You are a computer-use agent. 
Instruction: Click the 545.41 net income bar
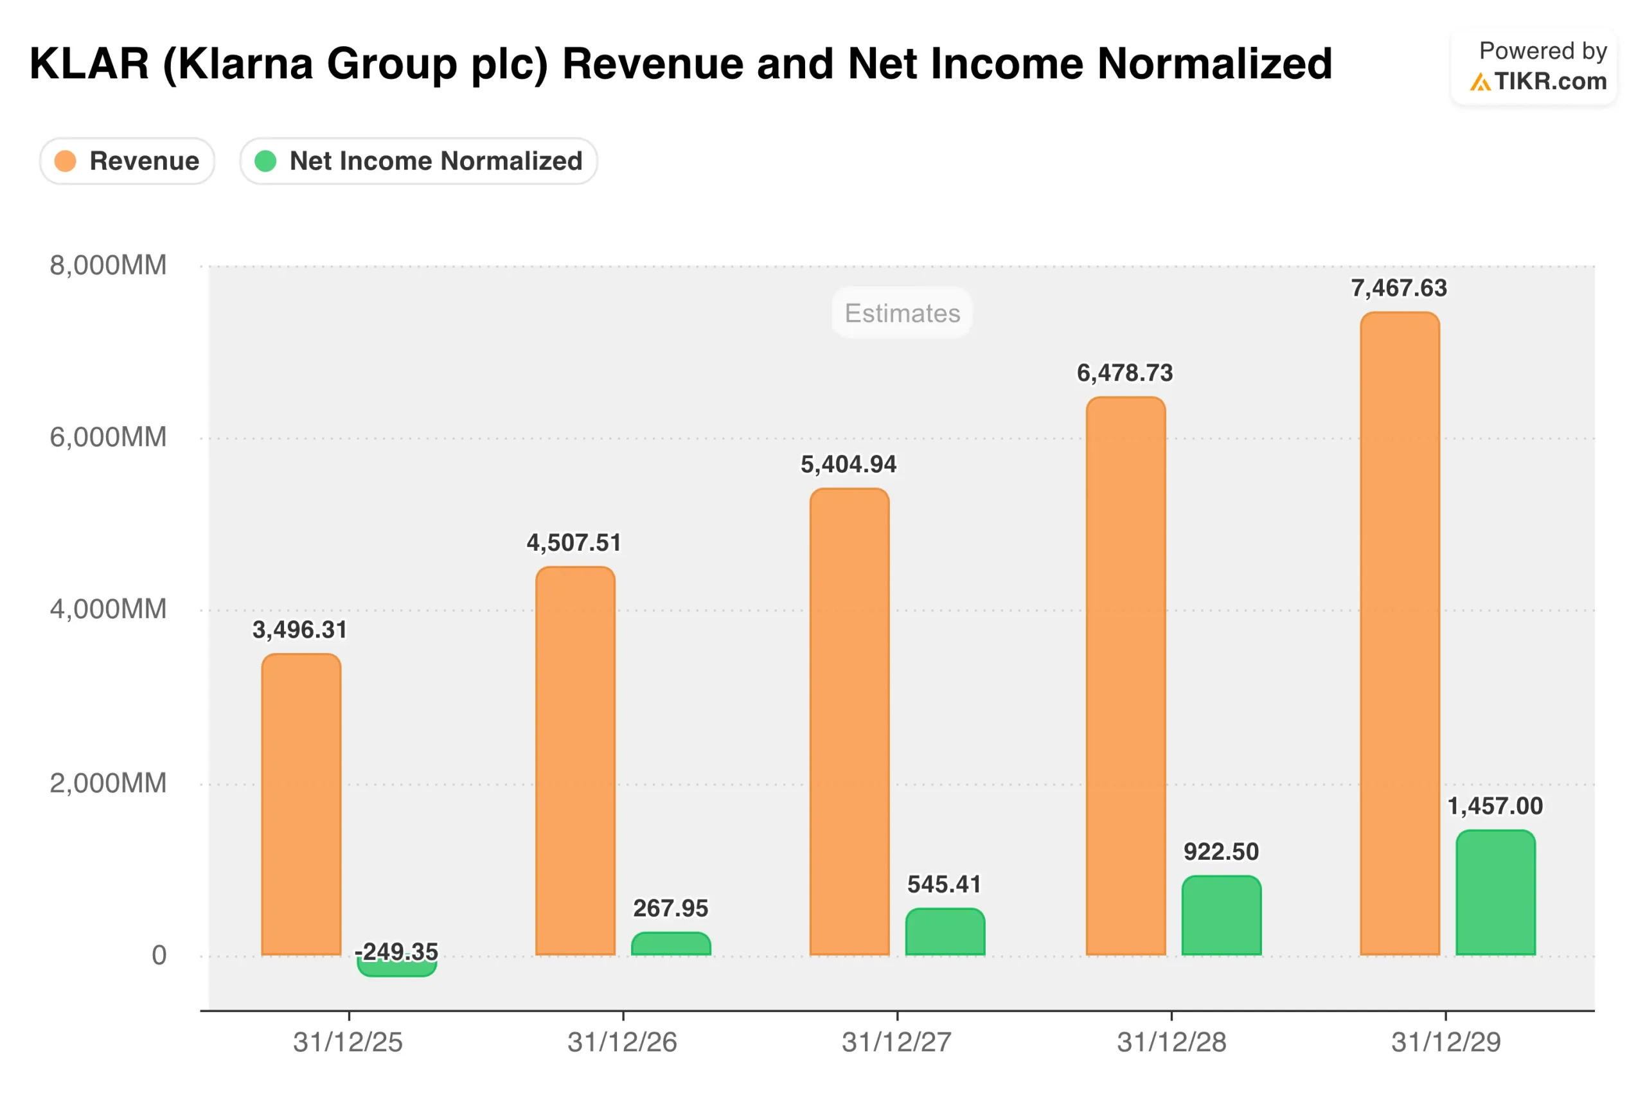pyautogui.click(x=945, y=932)
